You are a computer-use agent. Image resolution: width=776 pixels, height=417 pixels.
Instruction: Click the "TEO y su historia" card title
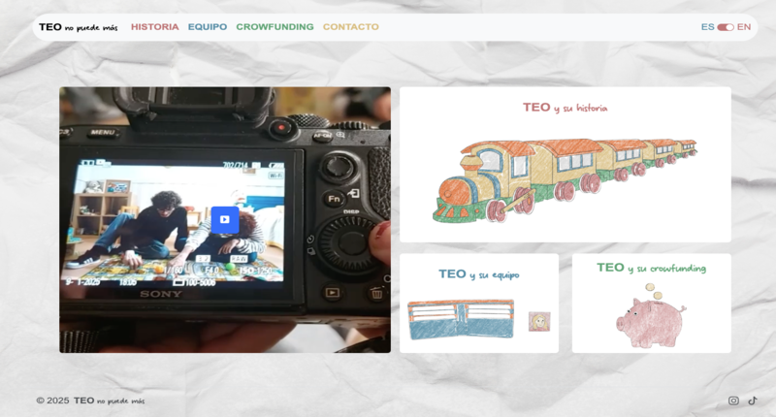tap(565, 108)
